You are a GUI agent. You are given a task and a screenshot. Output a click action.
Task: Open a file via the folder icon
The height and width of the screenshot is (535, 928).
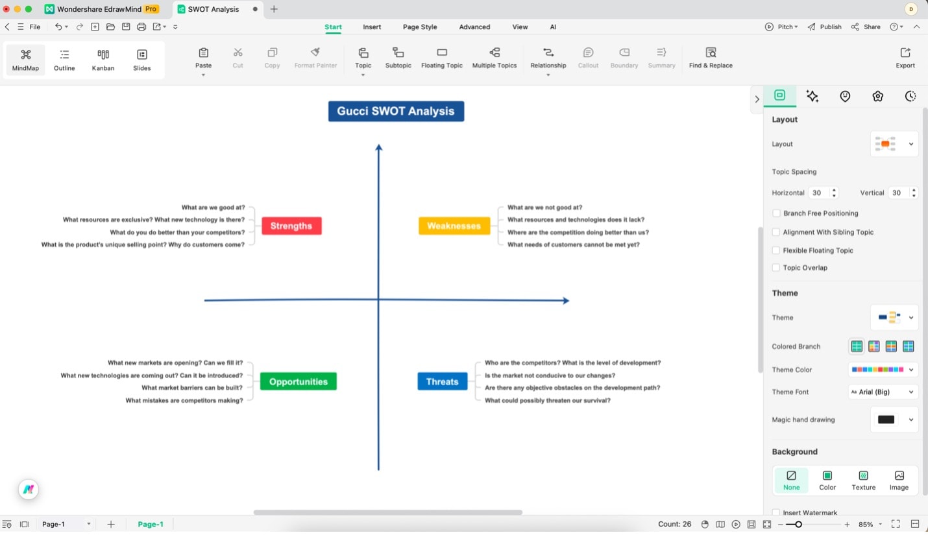click(x=110, y=27)
